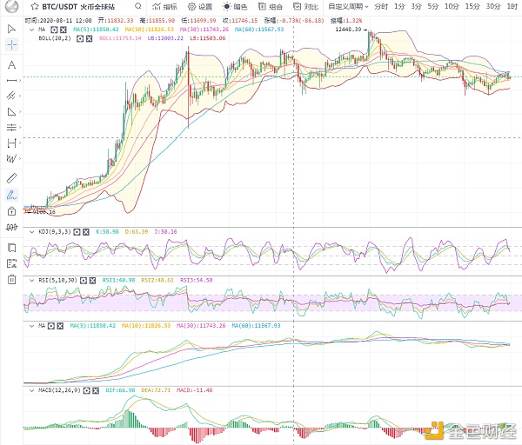
Task: Click the MACD(12,26,9) legend label
Action: click(59, 390)
